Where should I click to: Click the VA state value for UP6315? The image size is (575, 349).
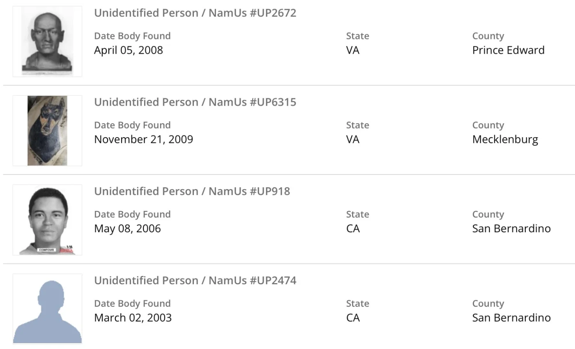353,139
